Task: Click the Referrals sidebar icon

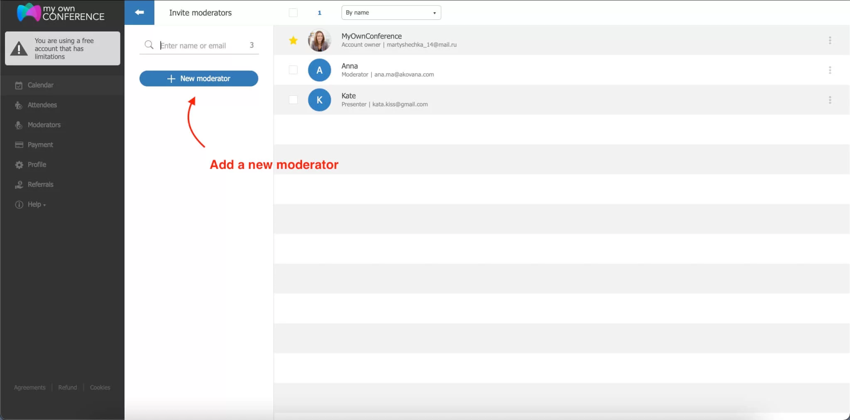Action: click(19, 184)
